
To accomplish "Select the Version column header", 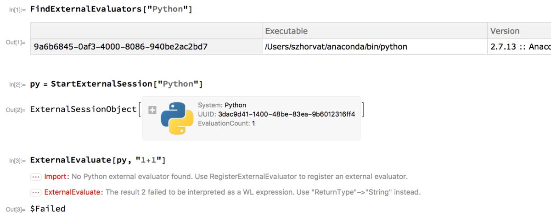I will [505, 31].
